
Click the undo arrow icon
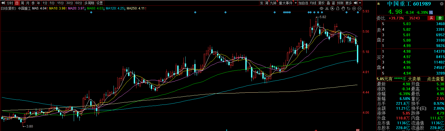(x=349, y=9)
